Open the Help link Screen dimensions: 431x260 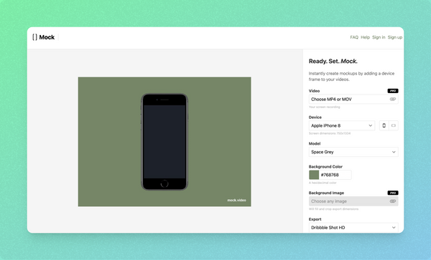click(x=365, y=37)
